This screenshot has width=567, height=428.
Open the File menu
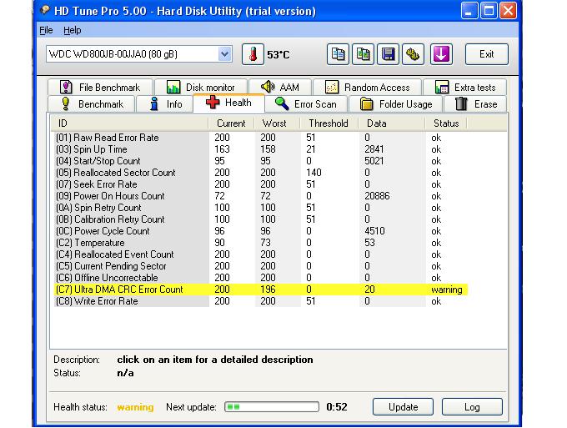(46, 30)
